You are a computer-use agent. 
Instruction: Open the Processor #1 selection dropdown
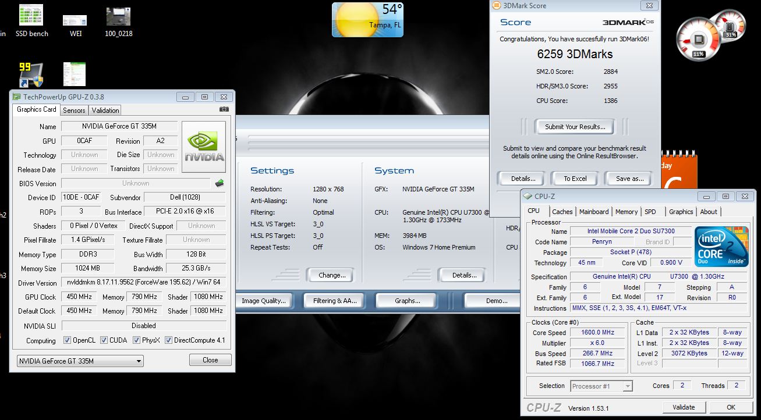(601, 386)
